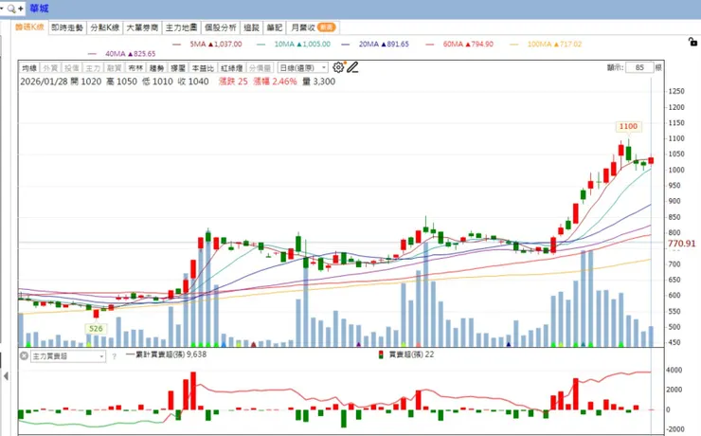Click the 漲跌 25 change value
Image resolution: width=701 pixels, height=436 pixels.
tap(233, 82)
